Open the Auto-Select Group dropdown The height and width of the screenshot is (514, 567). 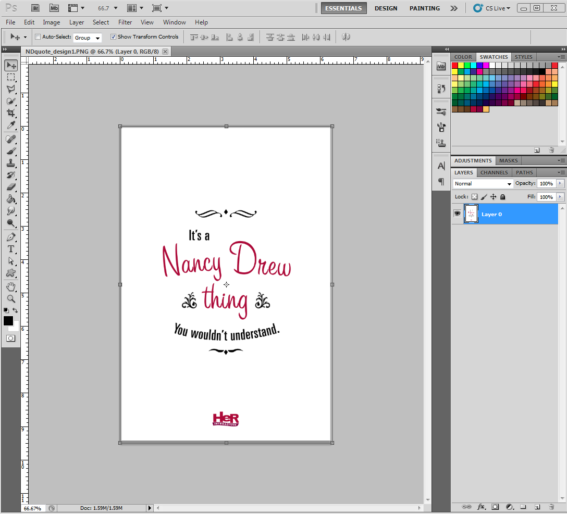click(87, 37)
